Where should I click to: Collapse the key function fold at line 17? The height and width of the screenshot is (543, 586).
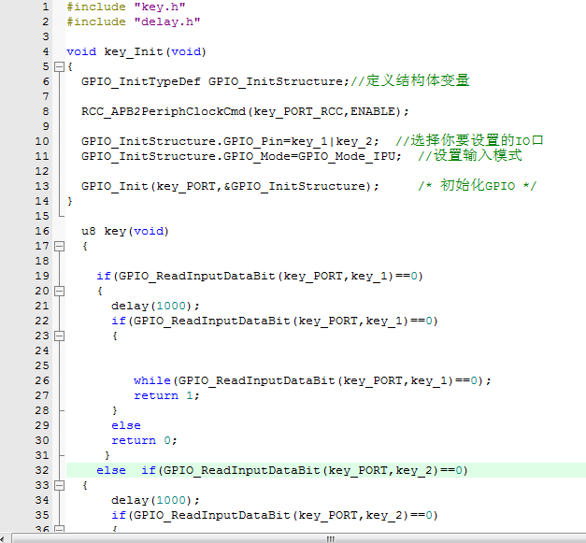point(59,247)
